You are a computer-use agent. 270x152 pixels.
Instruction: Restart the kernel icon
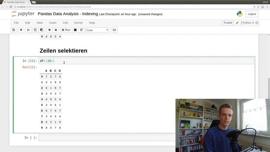click(x=81, y=30)
